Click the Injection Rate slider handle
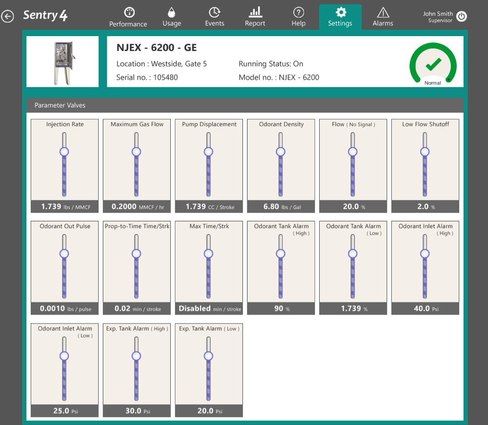Screen dimensions: 488x425 click(x=64, y=152)
